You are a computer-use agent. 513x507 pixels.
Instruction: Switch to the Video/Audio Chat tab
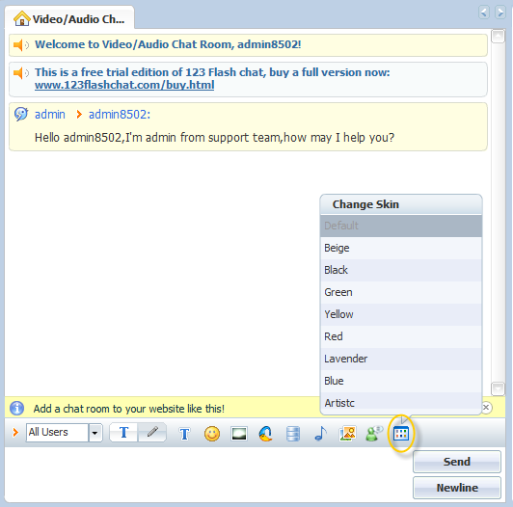pyautogui.click(x=69, y=18)
